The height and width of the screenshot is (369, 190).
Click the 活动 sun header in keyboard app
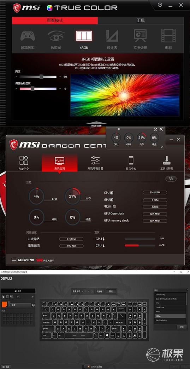click(18, 291)
